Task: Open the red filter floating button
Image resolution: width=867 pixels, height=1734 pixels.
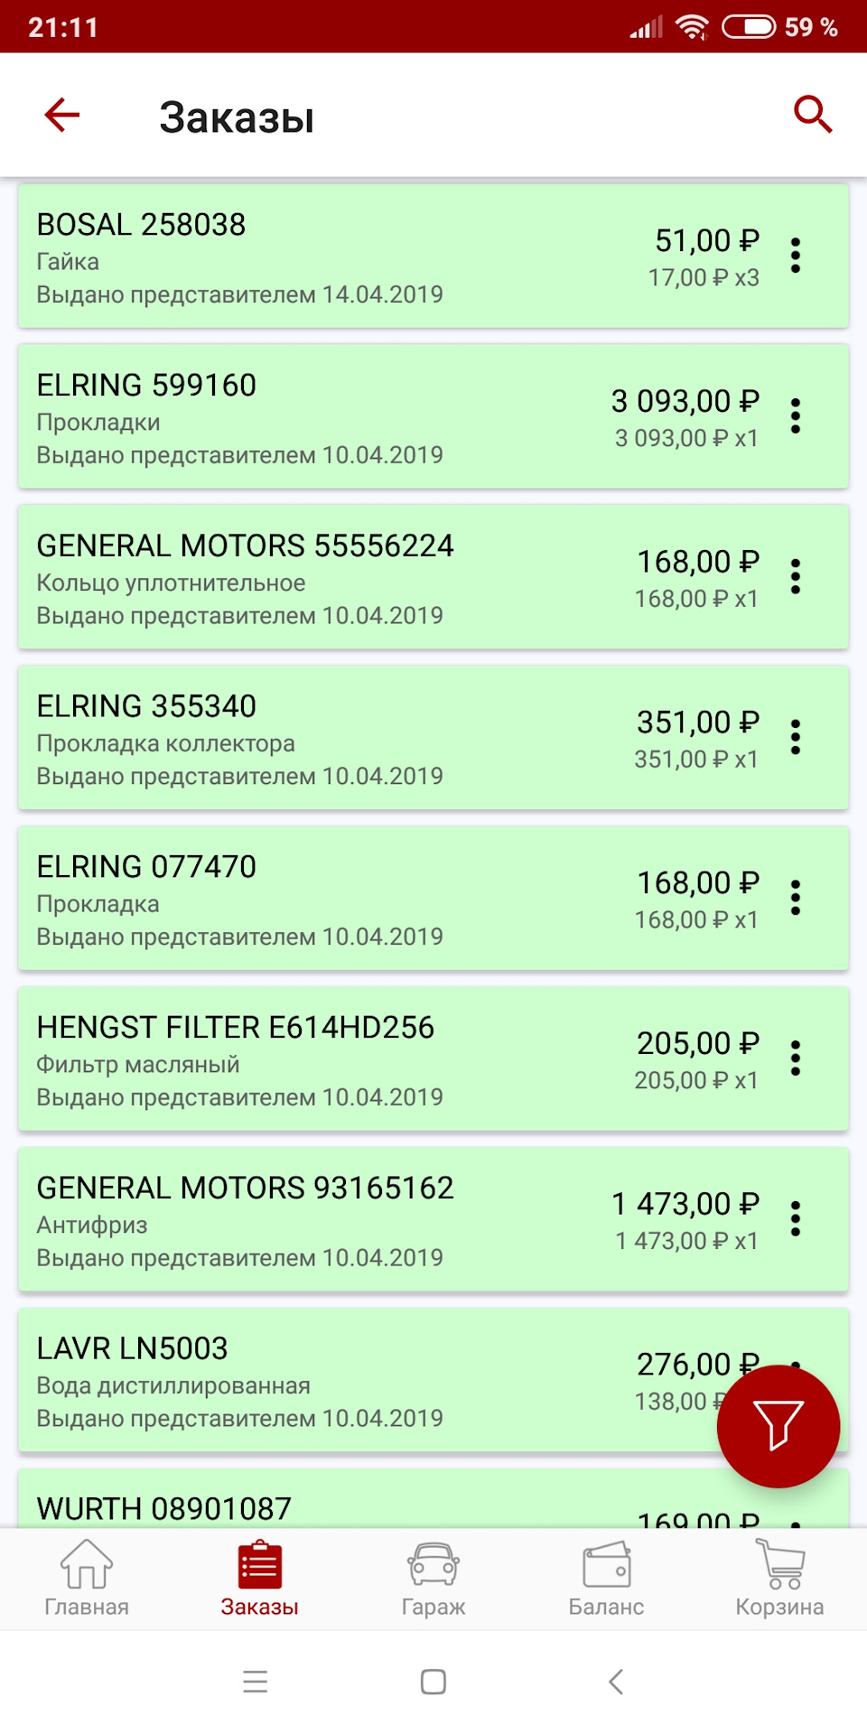Action: point(778,1426)
